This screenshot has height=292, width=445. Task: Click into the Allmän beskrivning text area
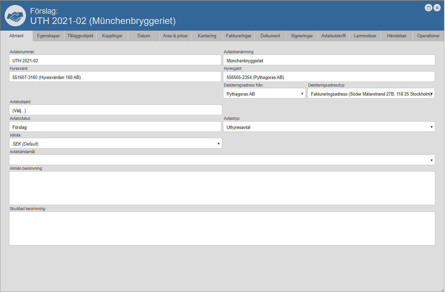click(x=222, y=188)
